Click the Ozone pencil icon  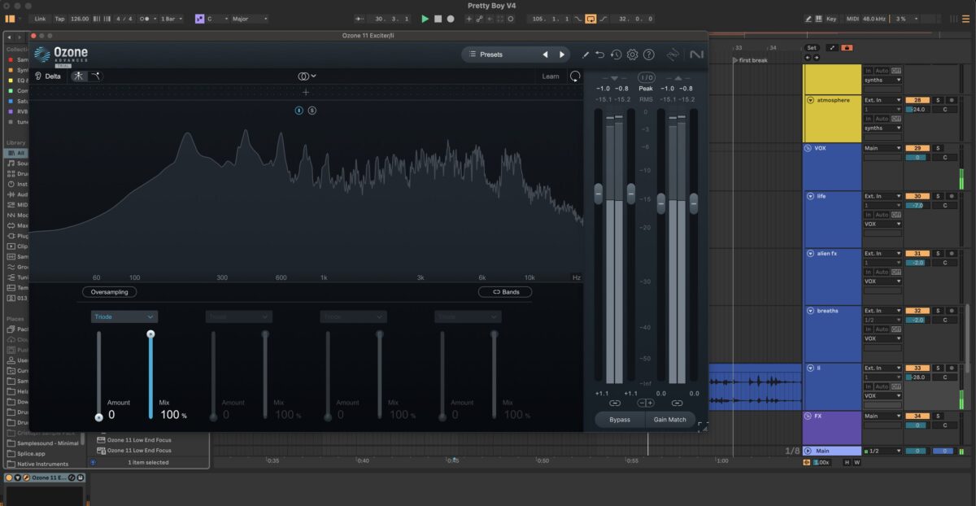[x=585, y=55]
